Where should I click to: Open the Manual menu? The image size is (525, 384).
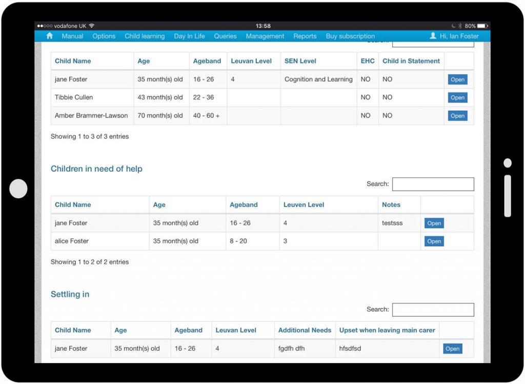tap(72, 36)
